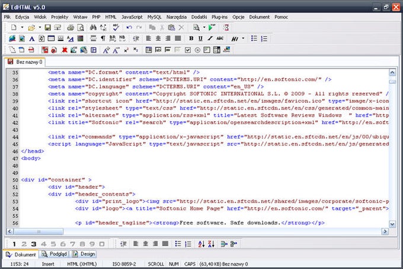Run the ABC spell check icon
The width and height of the screenshot is (403, 269).
tap(116, 27)
